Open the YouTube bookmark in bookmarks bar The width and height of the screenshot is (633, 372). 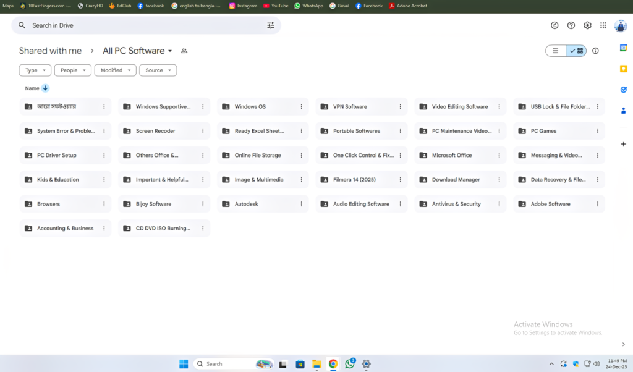[x=276, y=6]
